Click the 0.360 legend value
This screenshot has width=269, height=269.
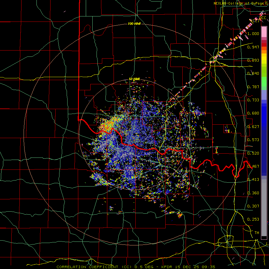[x=253, y=193]
